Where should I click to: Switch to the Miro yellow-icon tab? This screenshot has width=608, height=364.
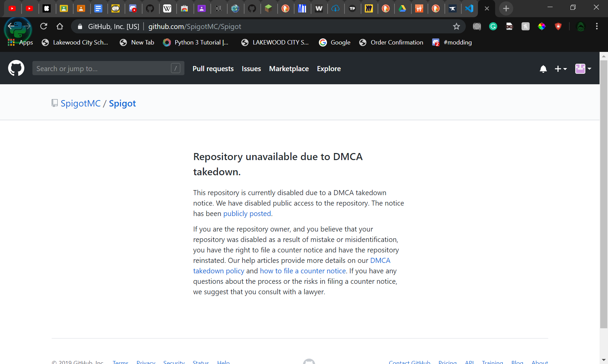click(x=369, y=8)
